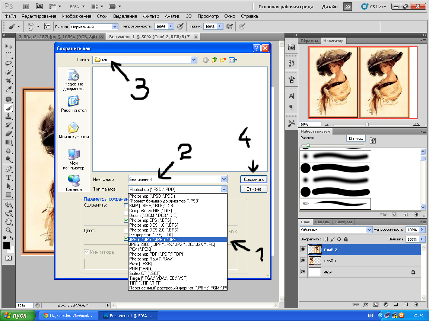The image size is (429, 321).
Task: Hide layer Слой 2
Action: point(303,250)
